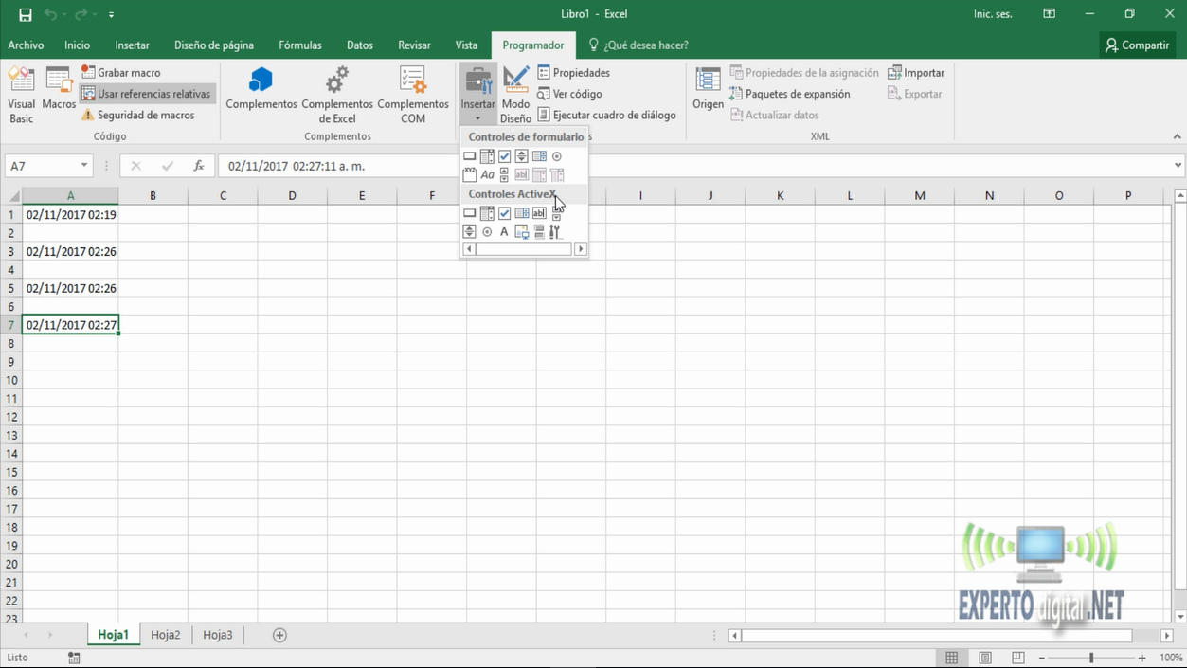Insert the ActiveX Text Box control

539,213
